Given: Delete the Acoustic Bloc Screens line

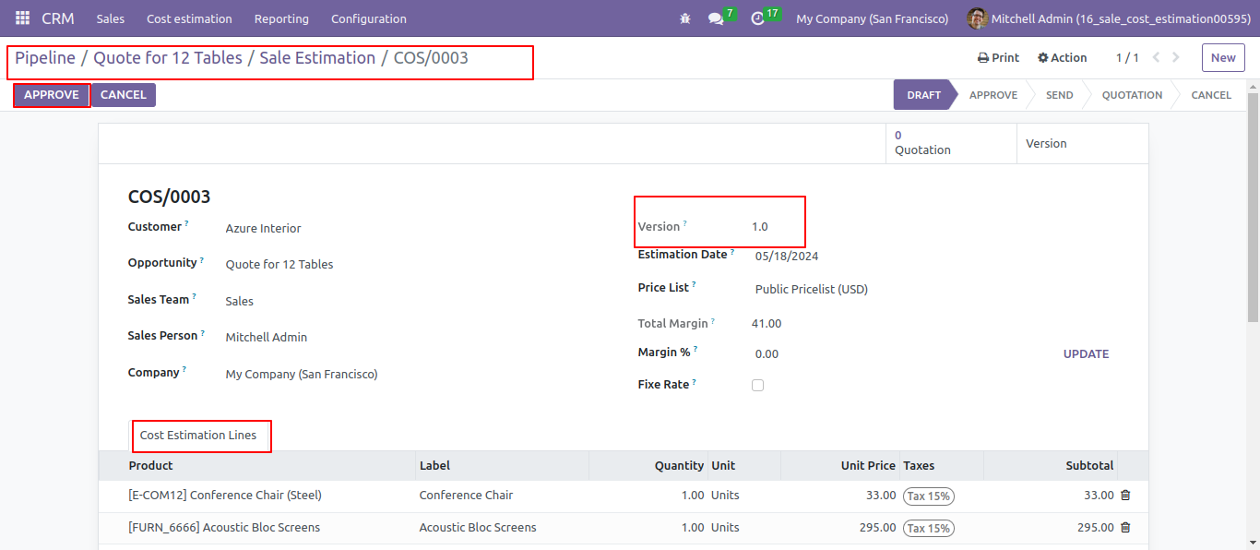Looking at the screenshot, I should click(x=1125, y=528).
